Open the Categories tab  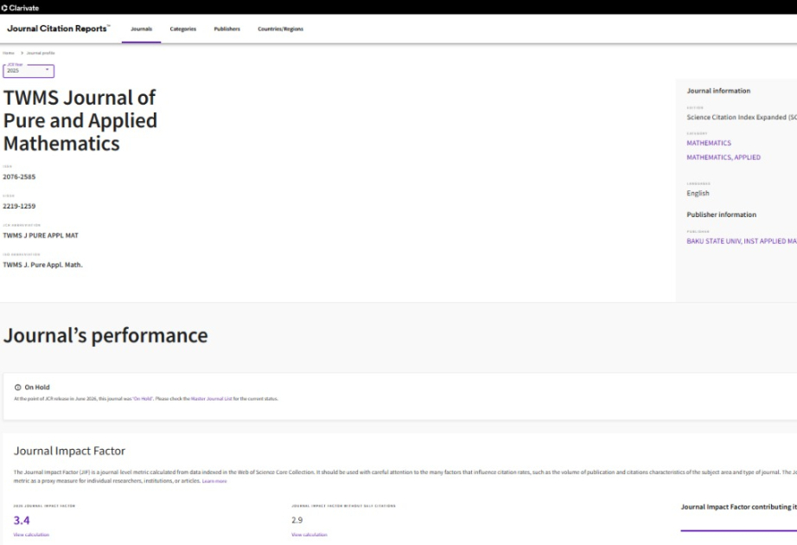[183, 29]
